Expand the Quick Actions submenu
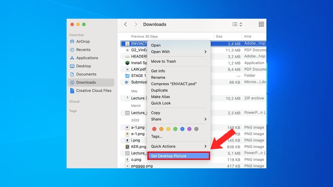The height and width of the screenshot is (187, 333). click(x=205, y=146)
